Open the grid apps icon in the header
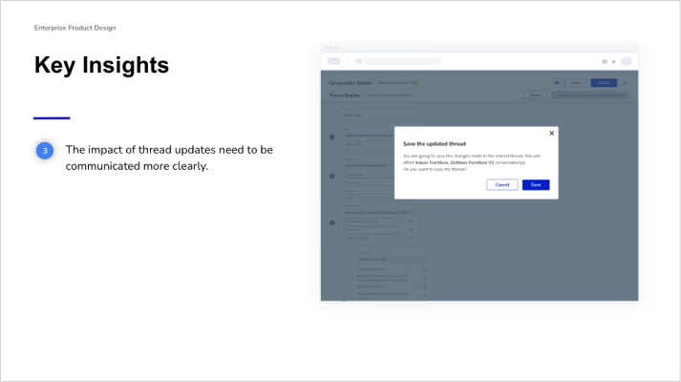Screen dimensions: 681x382 pyautogui.click(x=605, y=61)
